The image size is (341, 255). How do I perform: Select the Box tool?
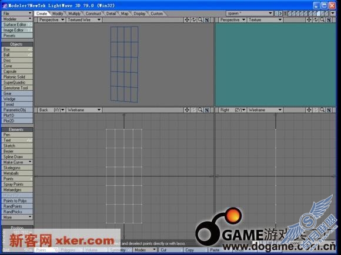[17, 49]
